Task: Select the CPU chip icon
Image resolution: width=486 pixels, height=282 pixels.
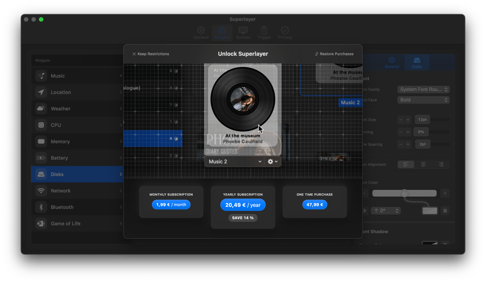Action: coord(41,125)
